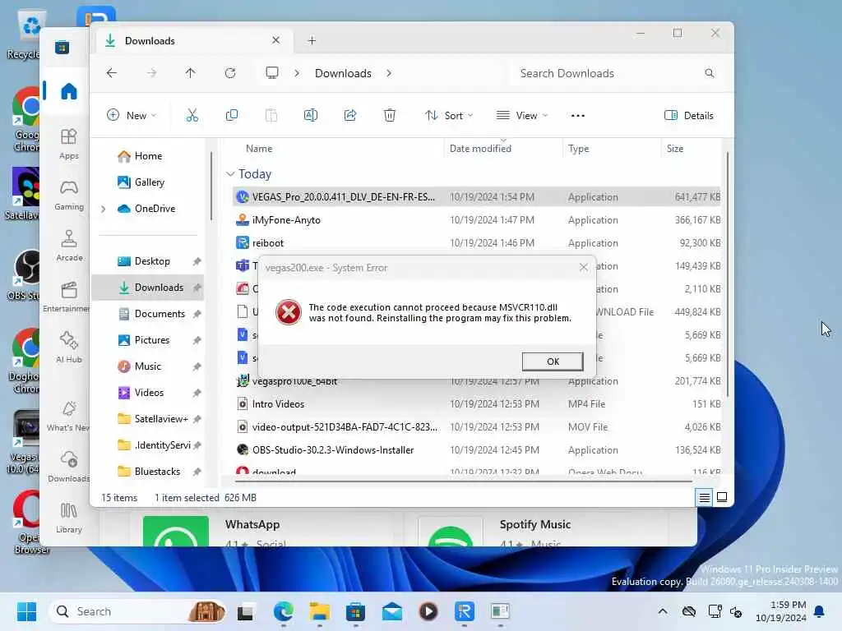Open Home in Microsoft Store sidebar
The width and height of the screenshot is (842, 631).
click(69, 91)
